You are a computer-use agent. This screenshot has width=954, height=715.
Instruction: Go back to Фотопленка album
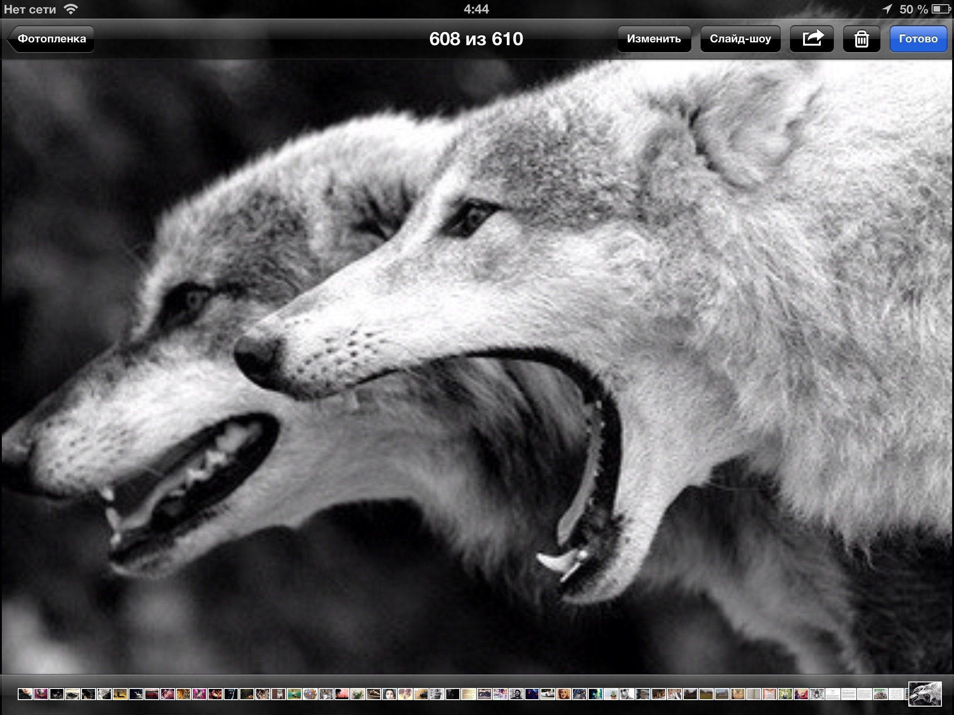pos(51,39)
